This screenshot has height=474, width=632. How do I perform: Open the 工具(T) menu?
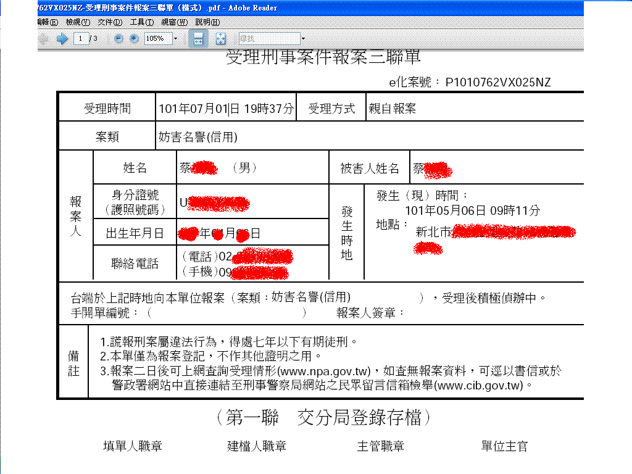141,22
